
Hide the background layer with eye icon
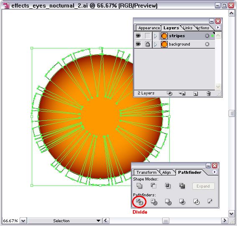point(138,44)
